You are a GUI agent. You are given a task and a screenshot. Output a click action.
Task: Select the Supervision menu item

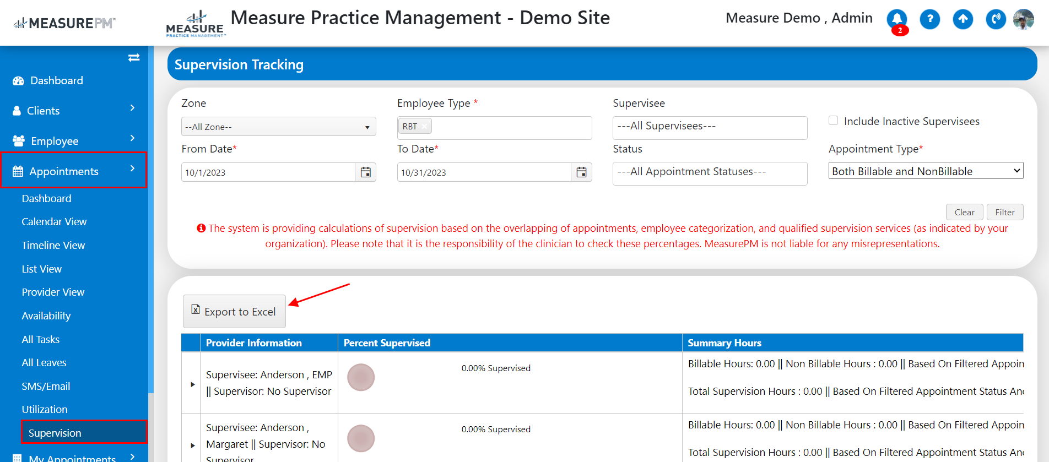[x=84, y=432]
